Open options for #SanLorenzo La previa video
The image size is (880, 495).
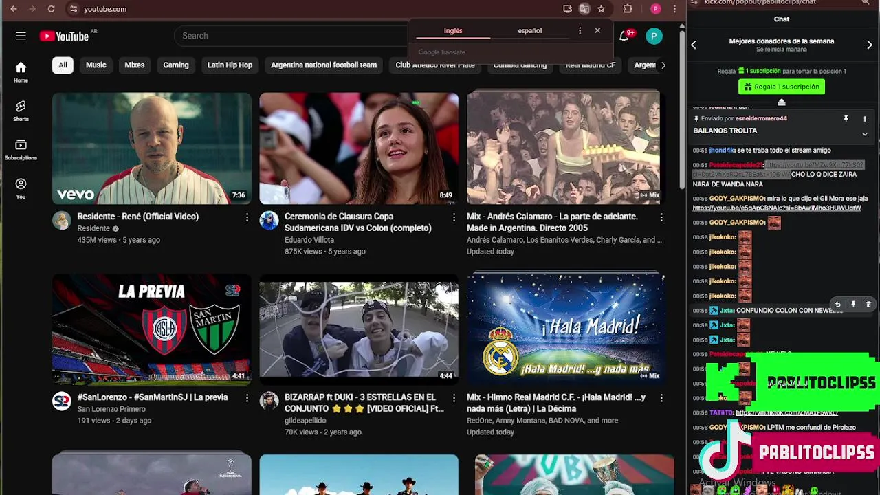pyautogui.click(x=247, y=398)
